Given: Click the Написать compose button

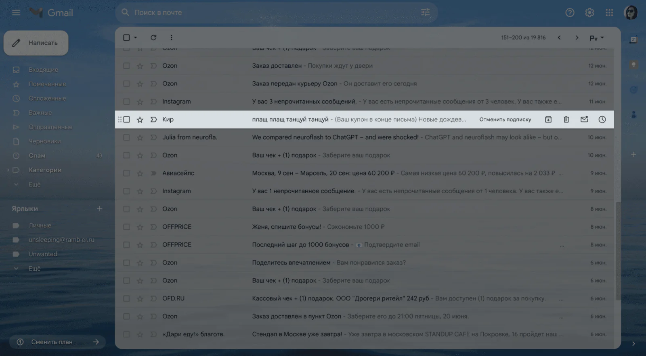Looking at the screenshot, I should [x=36, y=43].
